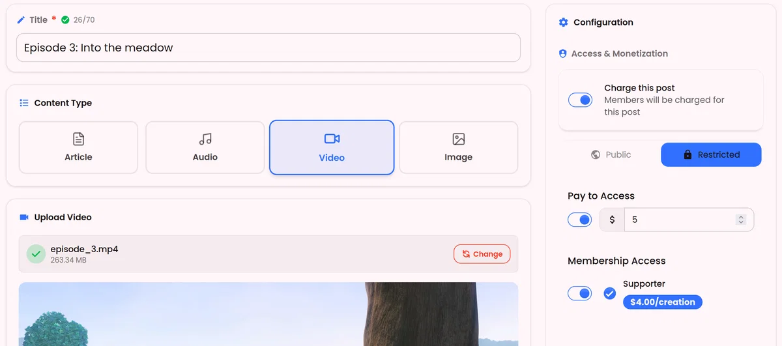
Task: Click the Configuration gear icon
Action: [x=564, y=22]
